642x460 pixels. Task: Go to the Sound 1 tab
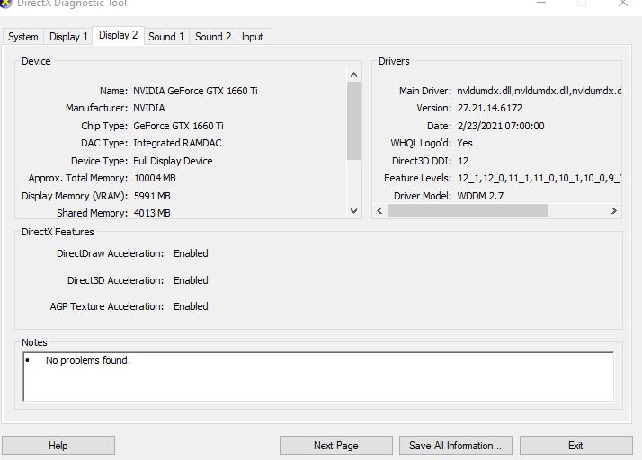(166, 37)
